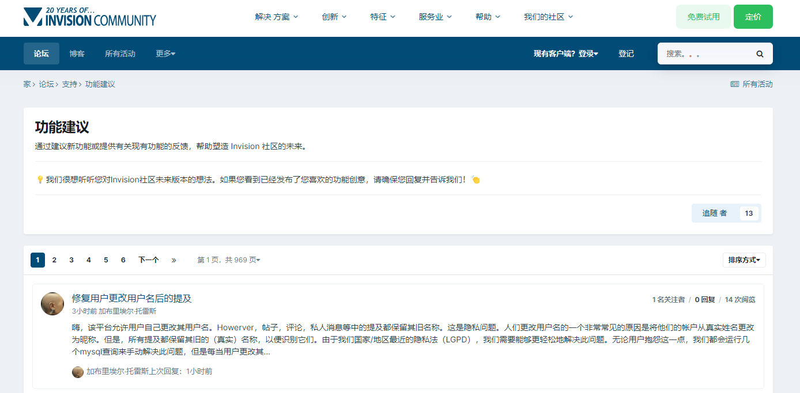The width and height of the screenshot is (800, 393).
Task: Click the magnifying glass search icon
Action: point(760,54)
